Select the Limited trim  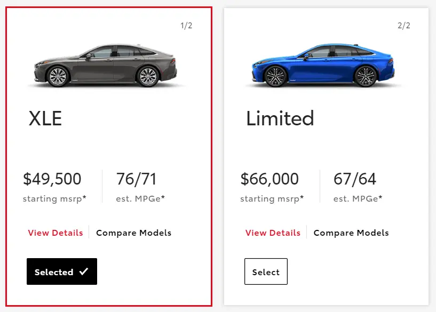(x=266, y=271)
